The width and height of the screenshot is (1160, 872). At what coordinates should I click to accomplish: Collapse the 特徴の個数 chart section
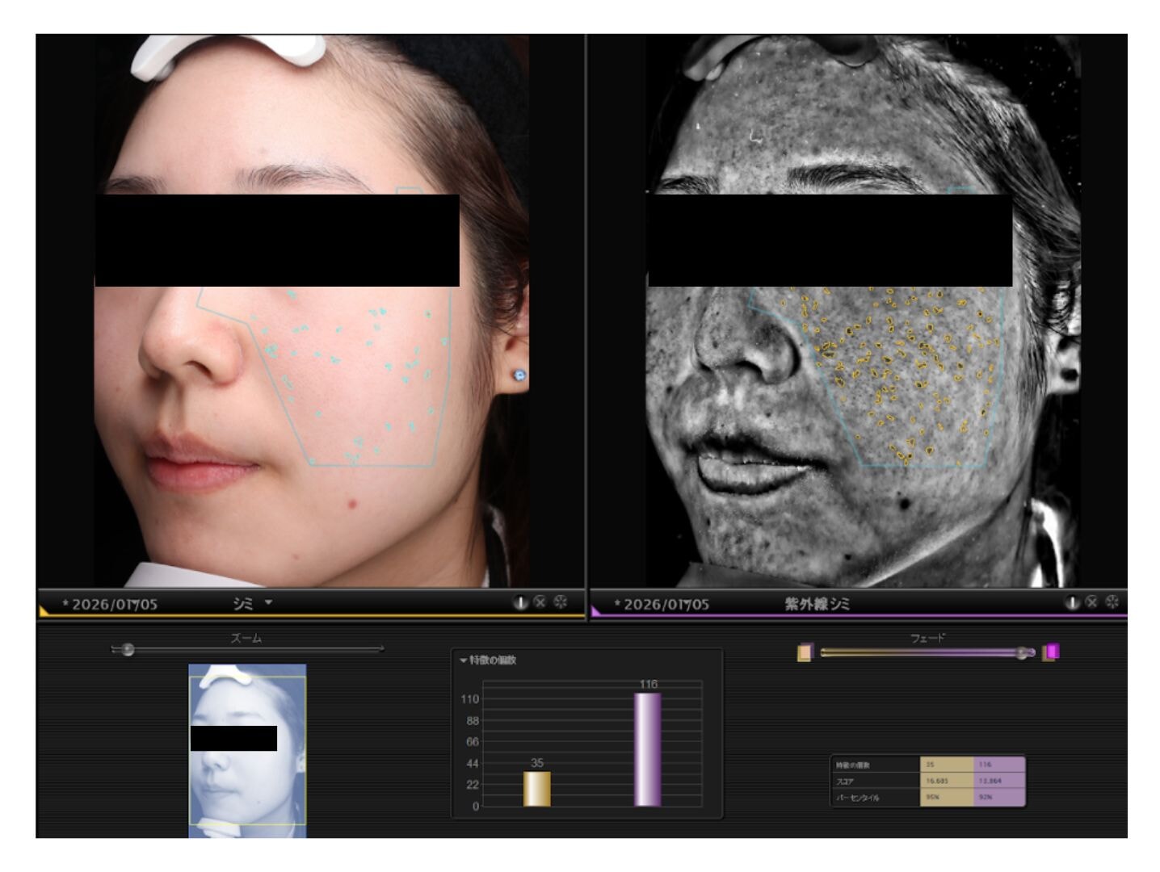tap(464, 660)
